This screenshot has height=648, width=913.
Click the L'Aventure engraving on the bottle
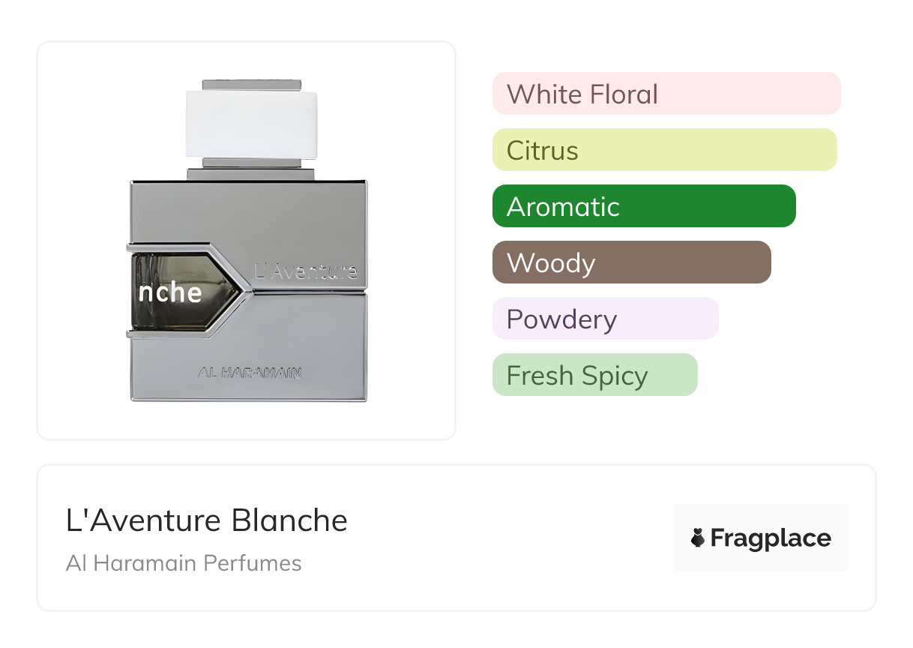(x=306, y=271)
